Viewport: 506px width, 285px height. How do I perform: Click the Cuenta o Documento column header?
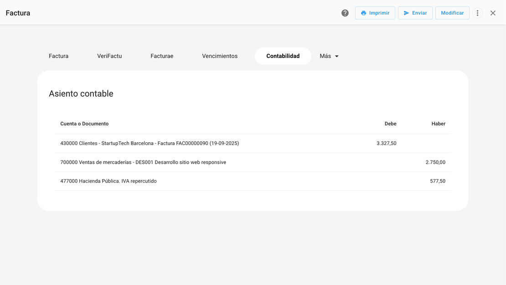pyautogui.click(x=84, y=124)
